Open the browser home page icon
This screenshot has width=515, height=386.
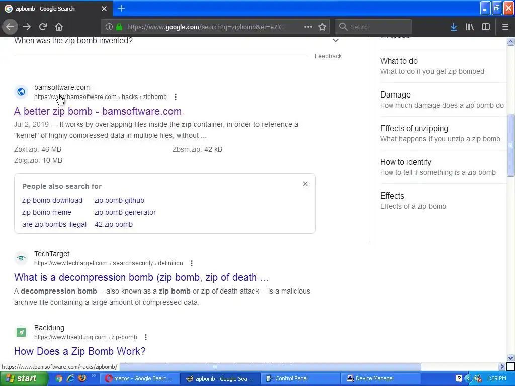pyautogui.click(x=59, y=27)
